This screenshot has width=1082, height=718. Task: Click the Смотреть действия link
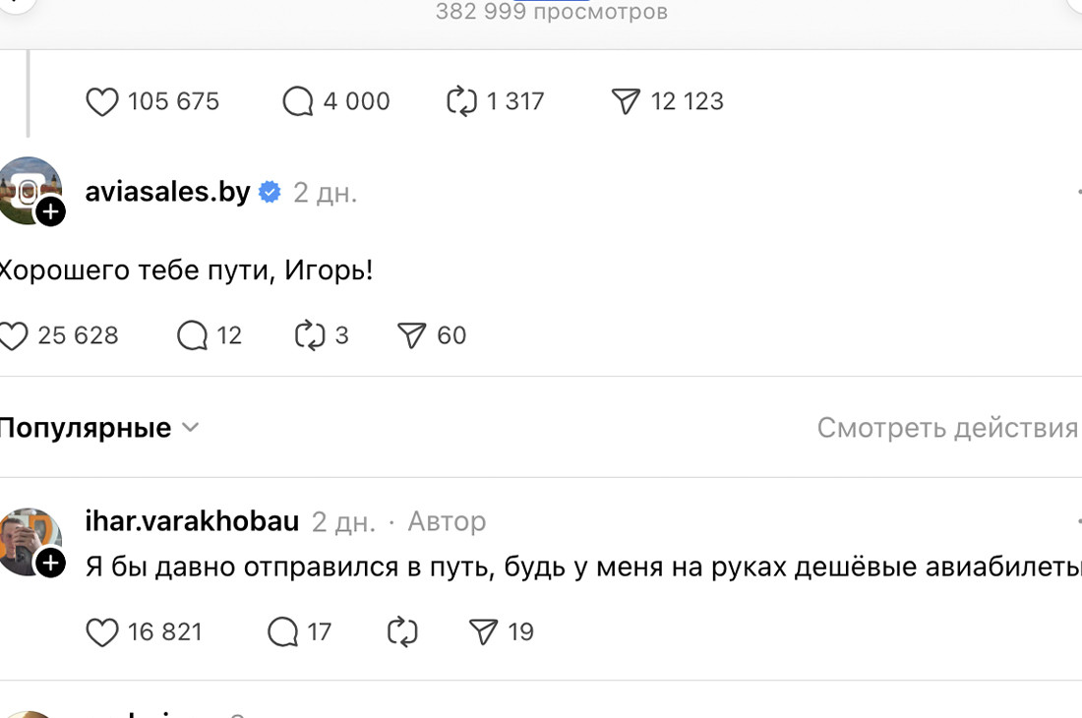947,428
